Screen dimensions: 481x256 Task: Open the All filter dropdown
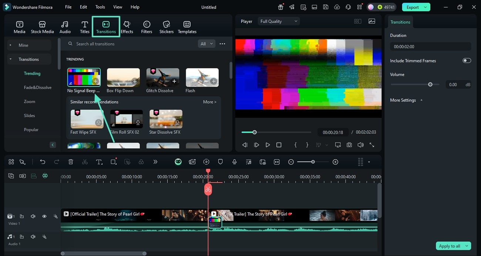click(206, 44)
